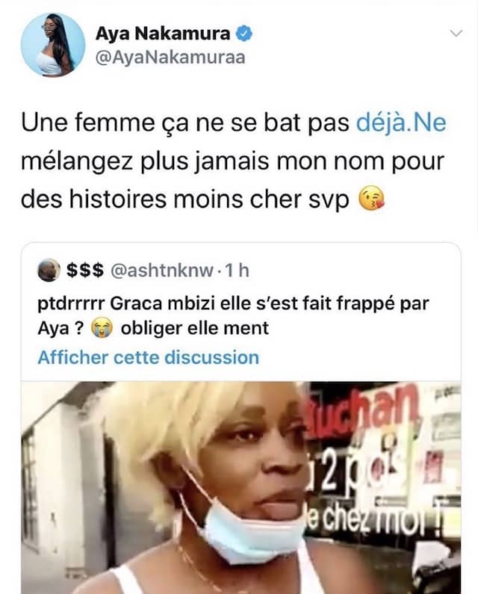478x594 pixels.
Task: Click "obliger elle ment" text
Action: point(195,328)
